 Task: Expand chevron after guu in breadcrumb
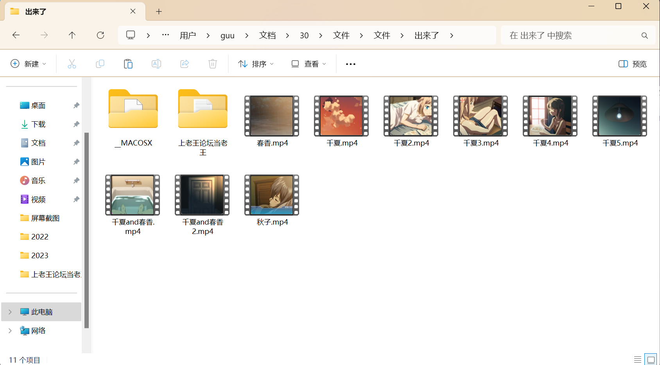click(247, 36)
